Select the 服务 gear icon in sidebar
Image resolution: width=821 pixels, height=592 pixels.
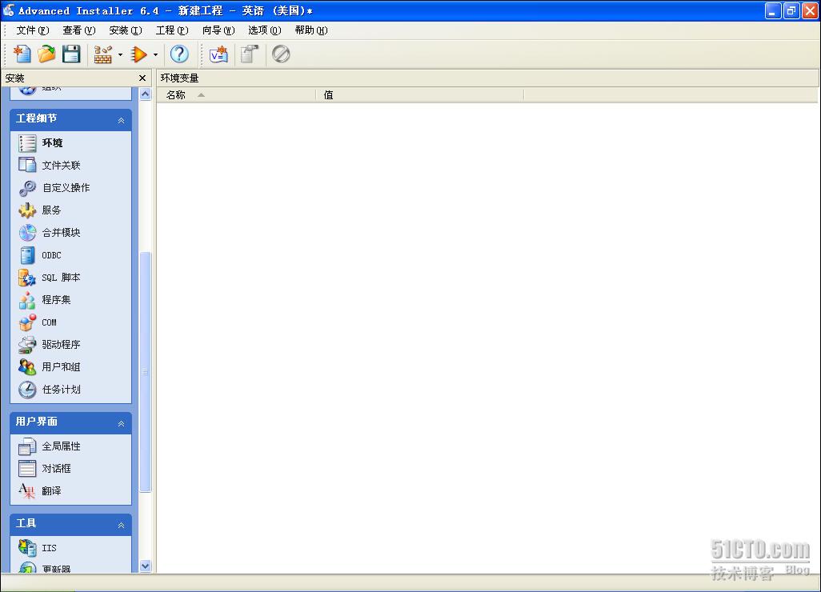point(28,210)
